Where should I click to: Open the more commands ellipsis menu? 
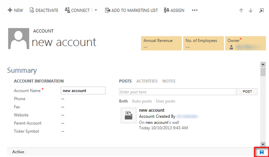(x=194, y=10)
